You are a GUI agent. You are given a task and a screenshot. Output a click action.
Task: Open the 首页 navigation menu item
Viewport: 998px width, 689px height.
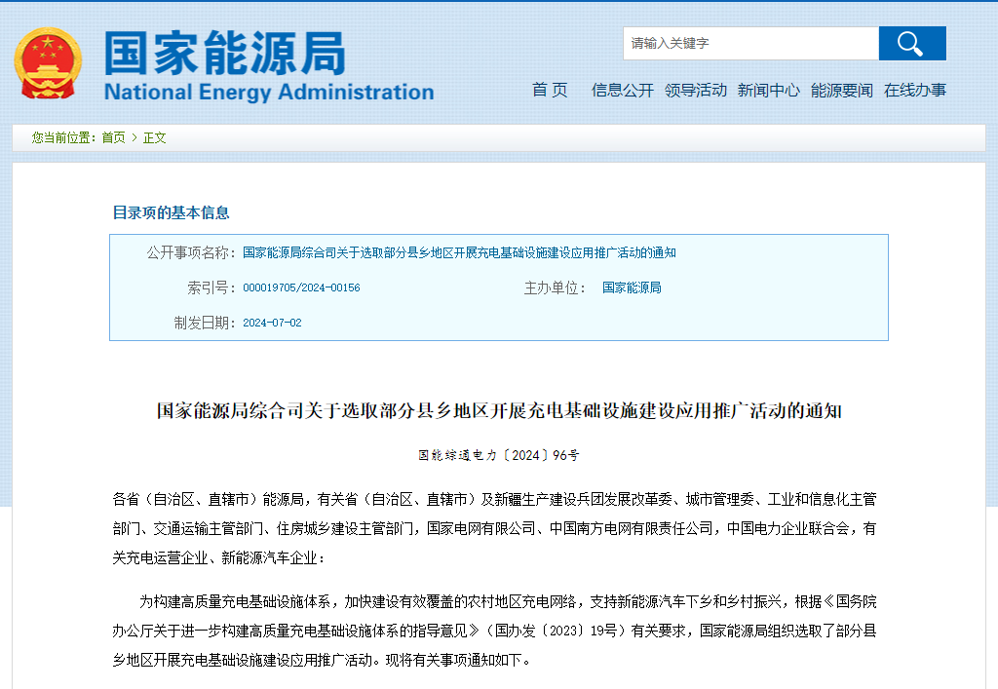point(550,90)
